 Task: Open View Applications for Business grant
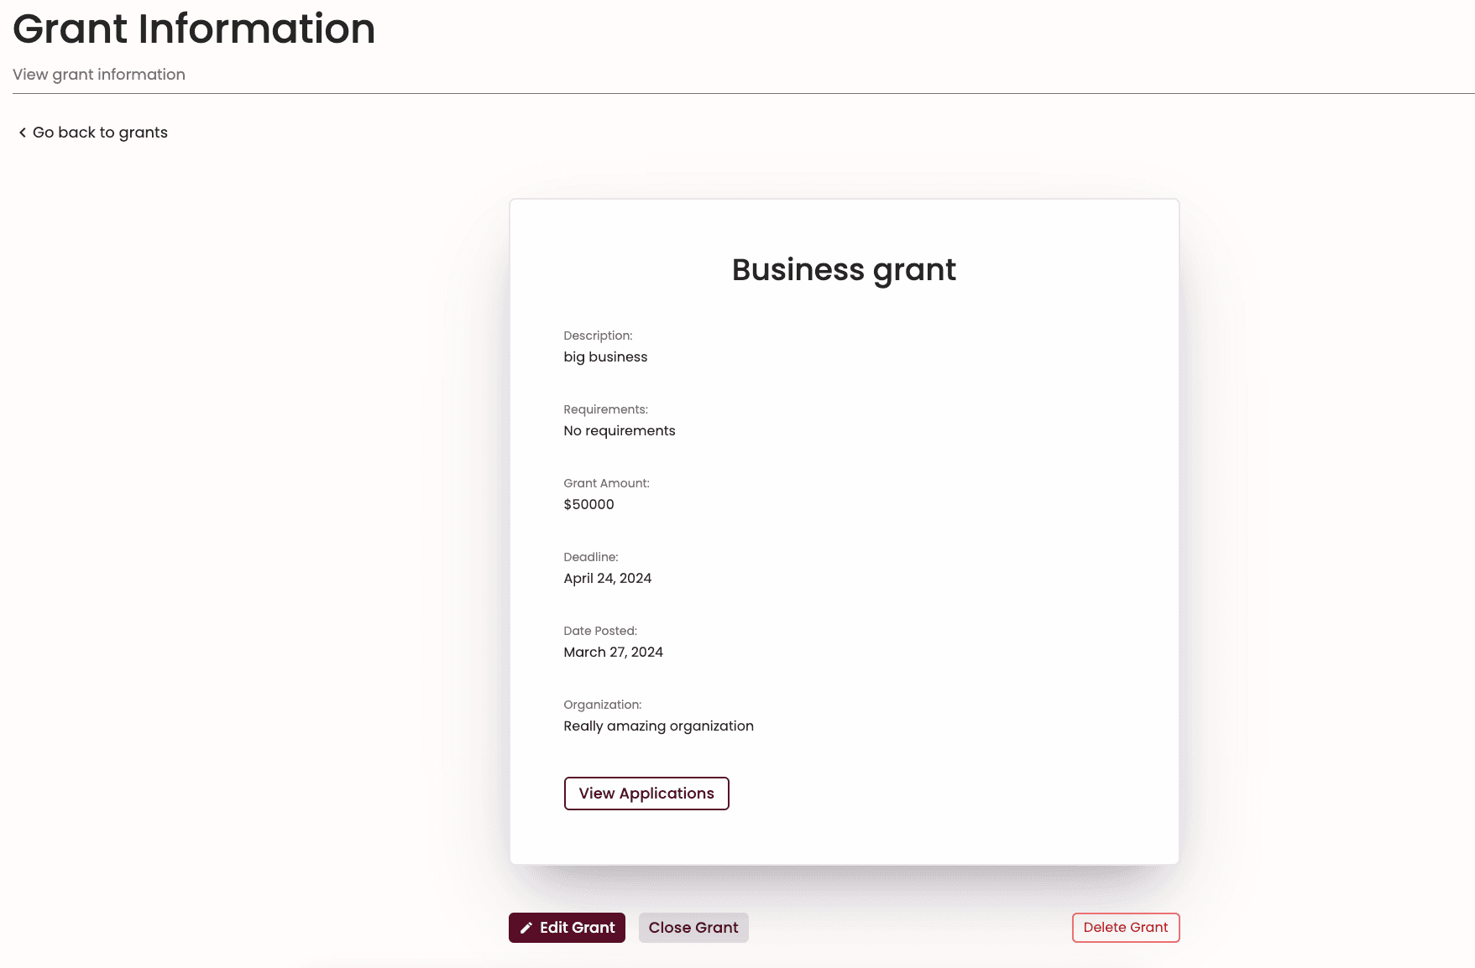tap(646, 794)
